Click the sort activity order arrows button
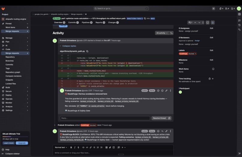The height and width of the screenshot is (157, 242). (x=171, y=33)
